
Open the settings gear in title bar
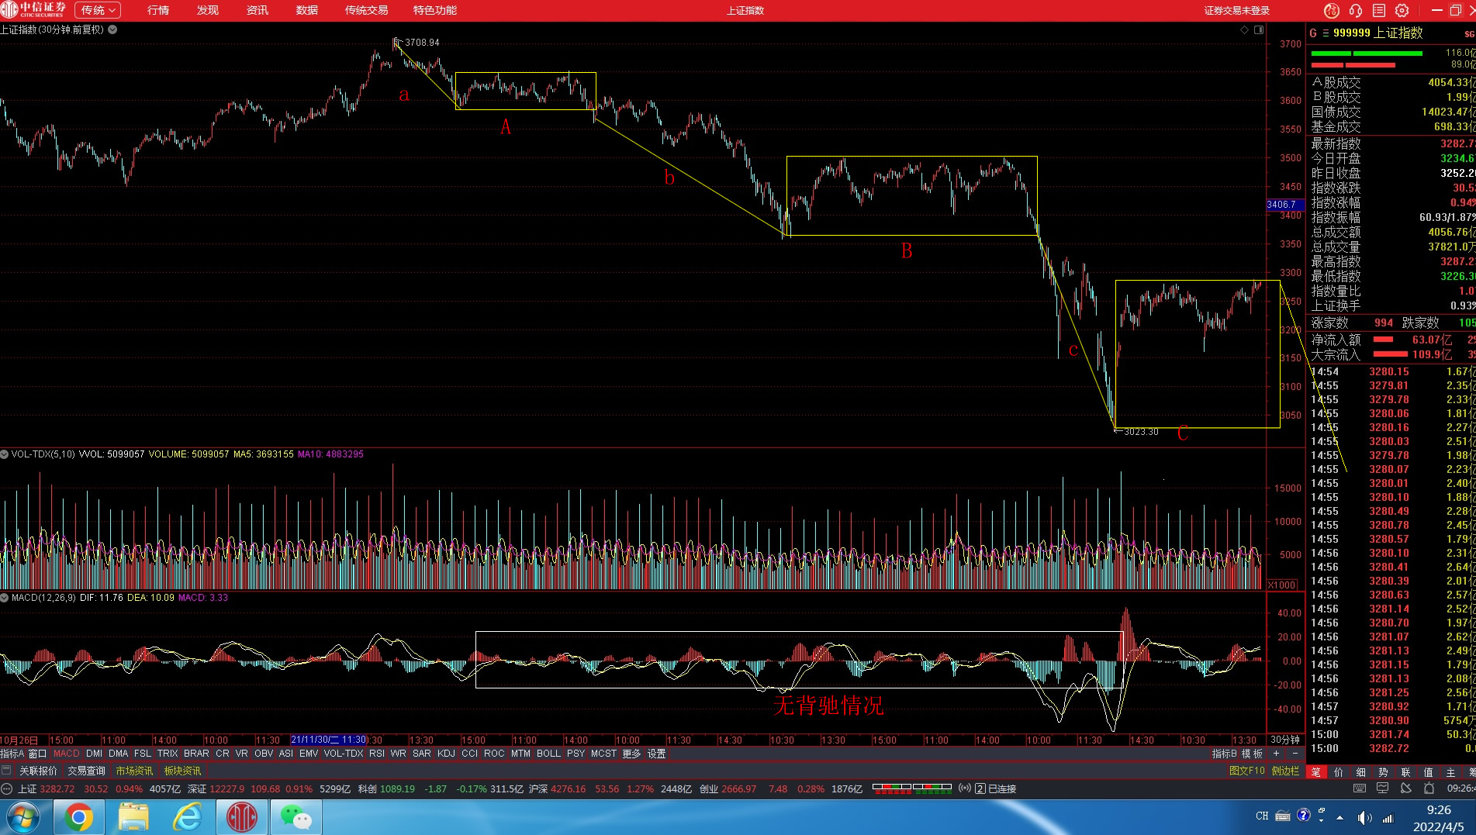(x=1402, y=10)
